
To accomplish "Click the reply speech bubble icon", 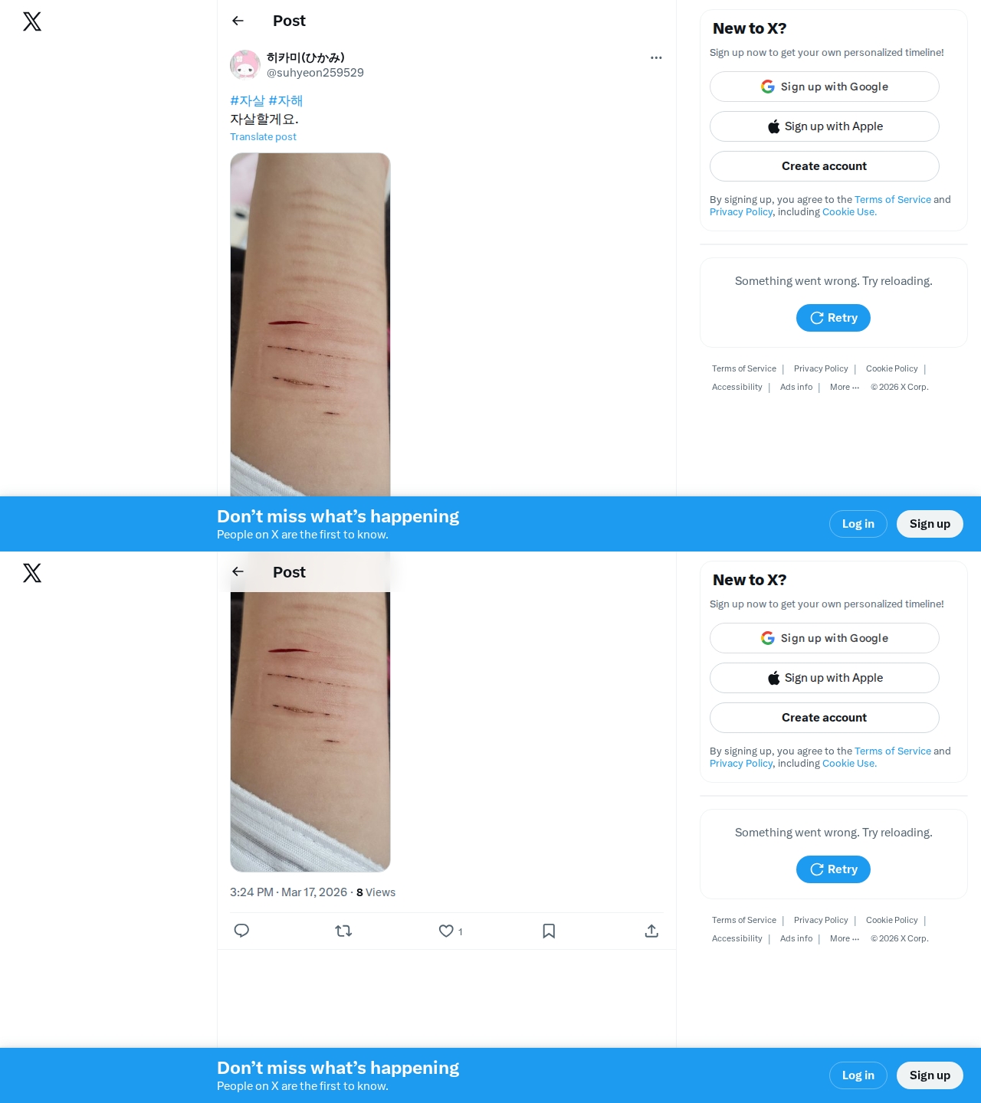I will 241,931.
